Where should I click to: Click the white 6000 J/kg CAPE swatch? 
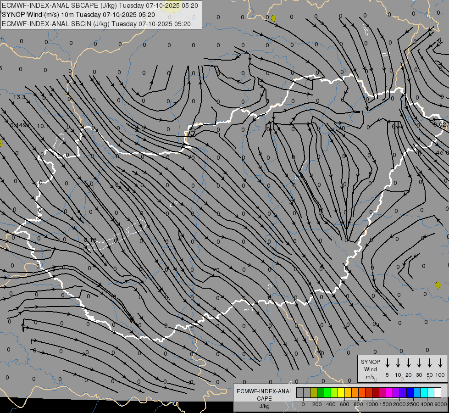coord(438,392)
